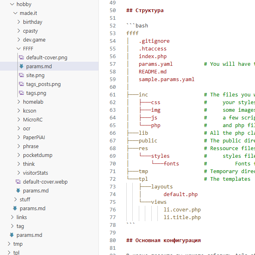Image resolution: width=255 pixels, height=255 pixels.
Task: Click line number 61 in gutter
Action: click(113, 95)
